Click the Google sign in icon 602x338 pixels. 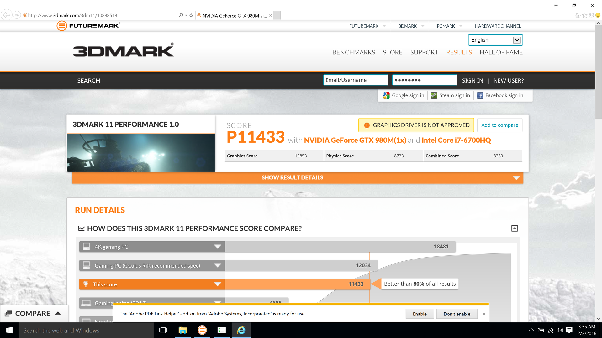[386, 95]
